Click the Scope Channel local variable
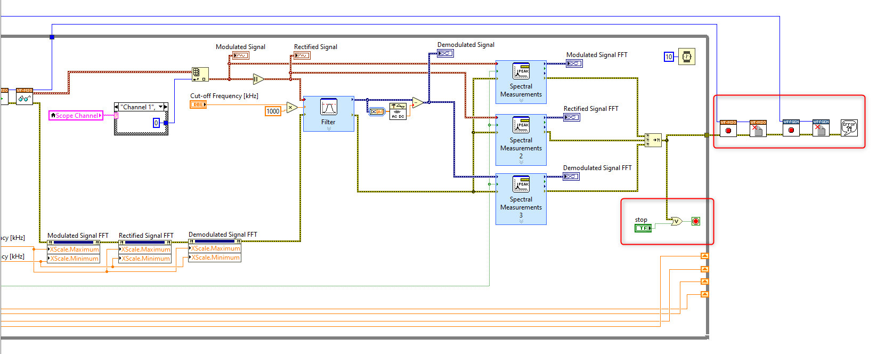Image resolution: width=877 pixels, height=354 pixels. point(76,116)
